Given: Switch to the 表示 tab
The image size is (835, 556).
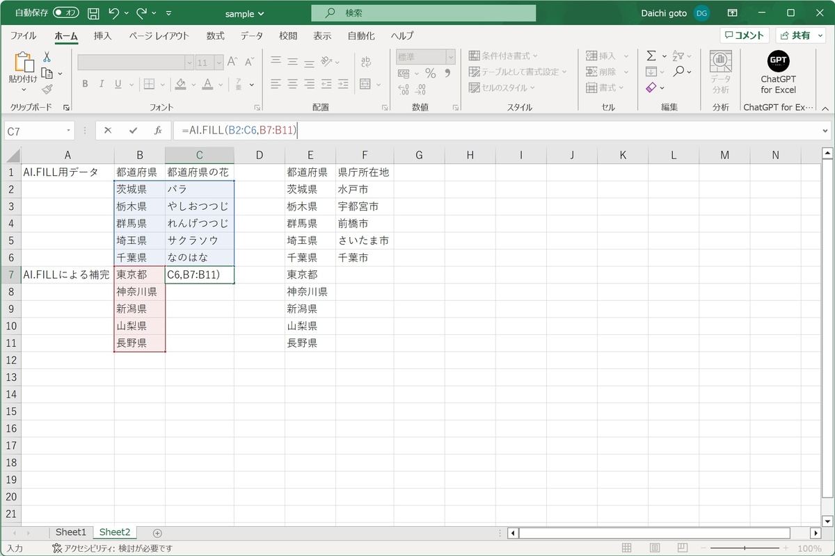Looking at the screenshot, I should pyautogui.click(x=322, y=35).
